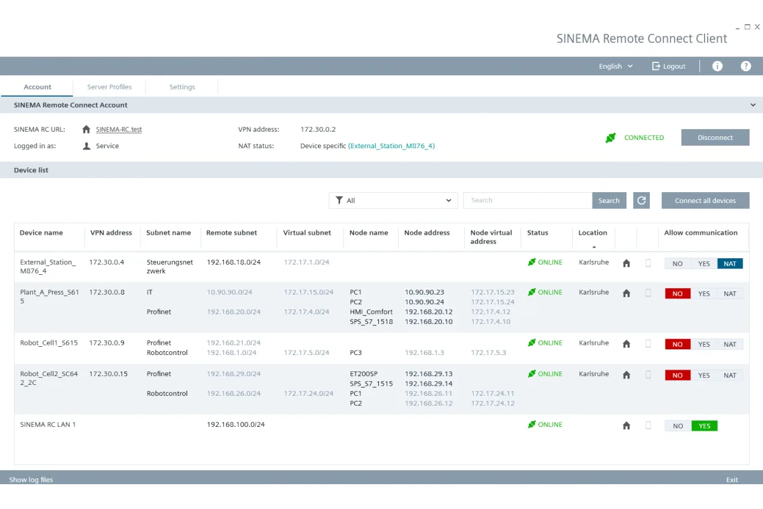Click the refresh device list icon
This screenshot has width=763, height=509.
(642, 200)
